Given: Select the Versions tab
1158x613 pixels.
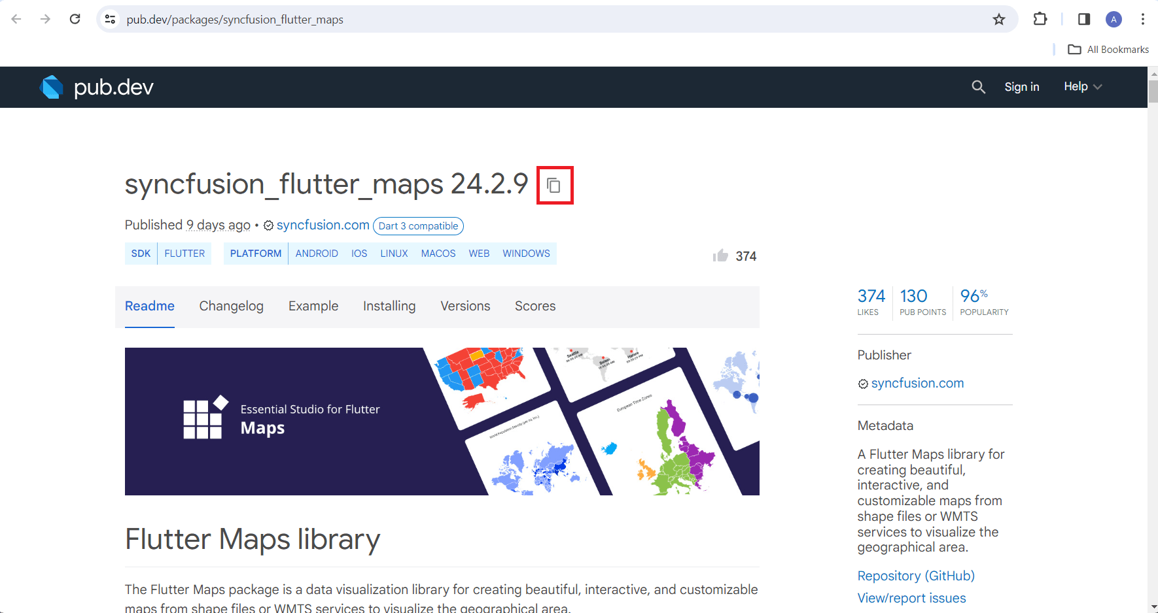Looking at the screenshot, I should coord(465,306).
